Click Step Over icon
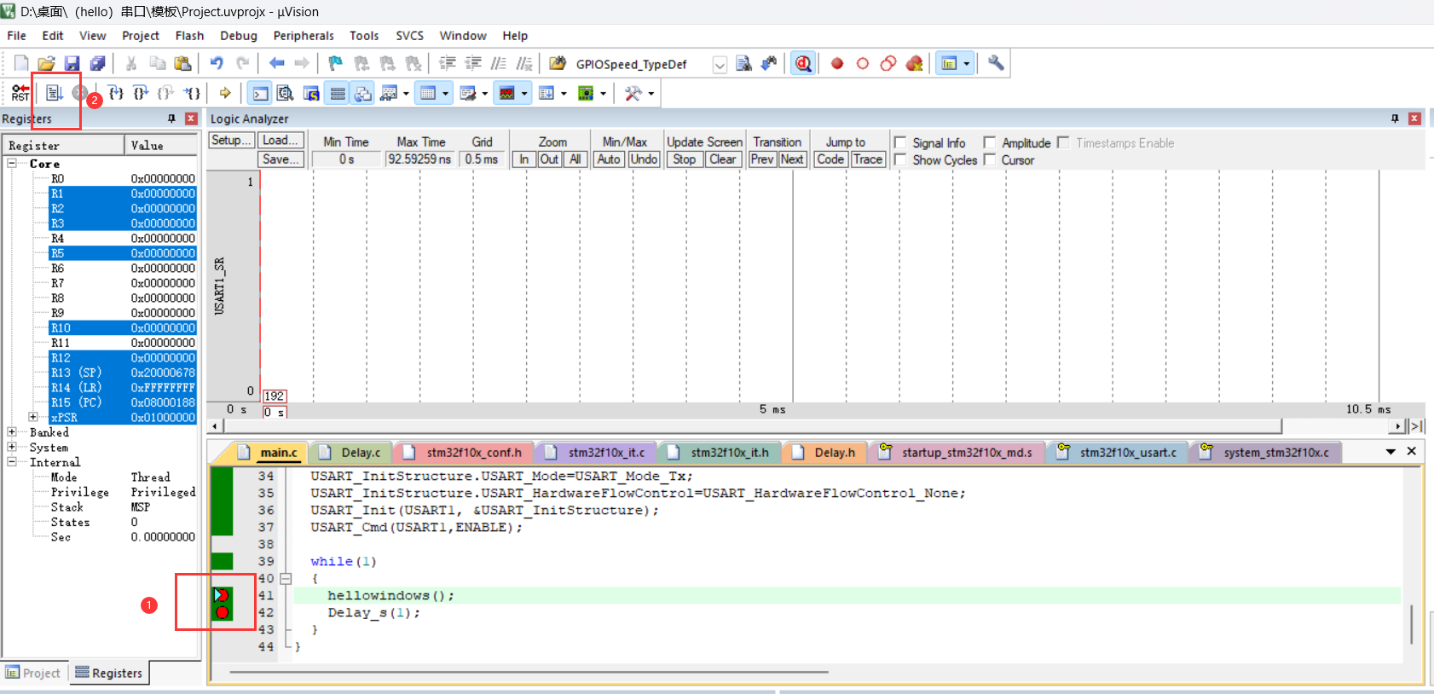 click(x=141, y=93)
